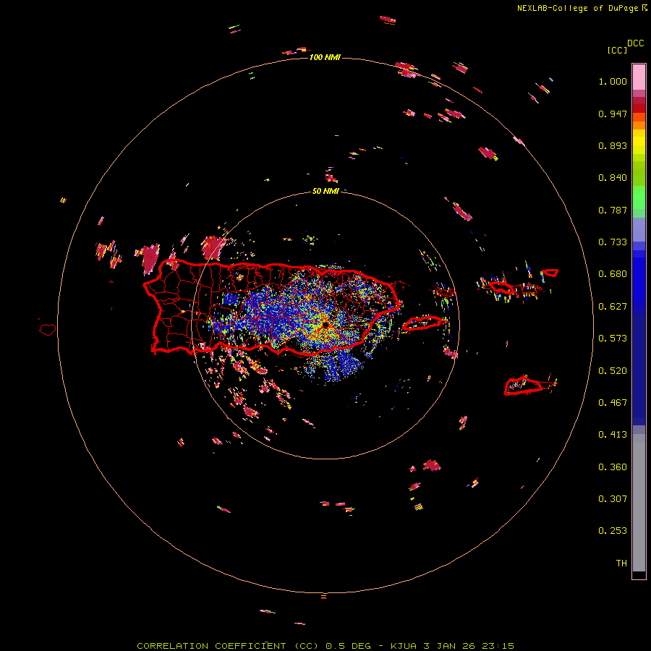Viewport: 651px width, 651px height.
Task: Click the Vieques island outline east of Puerto Rico
Action: 423,323
